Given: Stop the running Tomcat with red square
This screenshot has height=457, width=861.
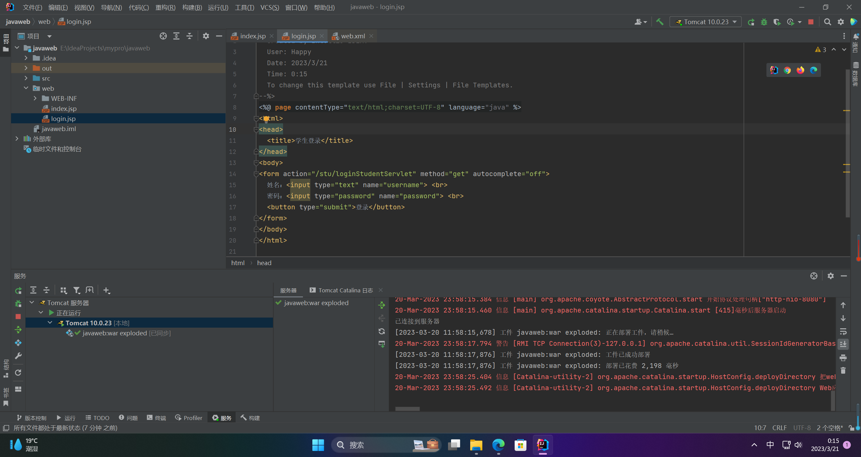Looking at the screenshot, I should tap(811, 22).
